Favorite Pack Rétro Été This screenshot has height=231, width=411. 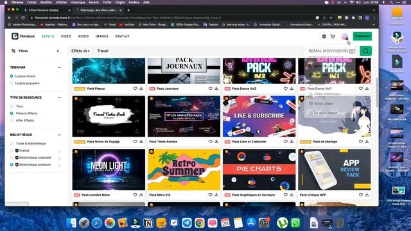point(210,195)
